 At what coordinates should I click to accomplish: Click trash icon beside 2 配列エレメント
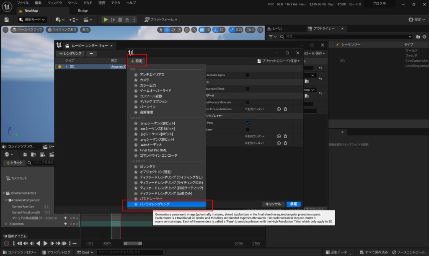point(285,109)
